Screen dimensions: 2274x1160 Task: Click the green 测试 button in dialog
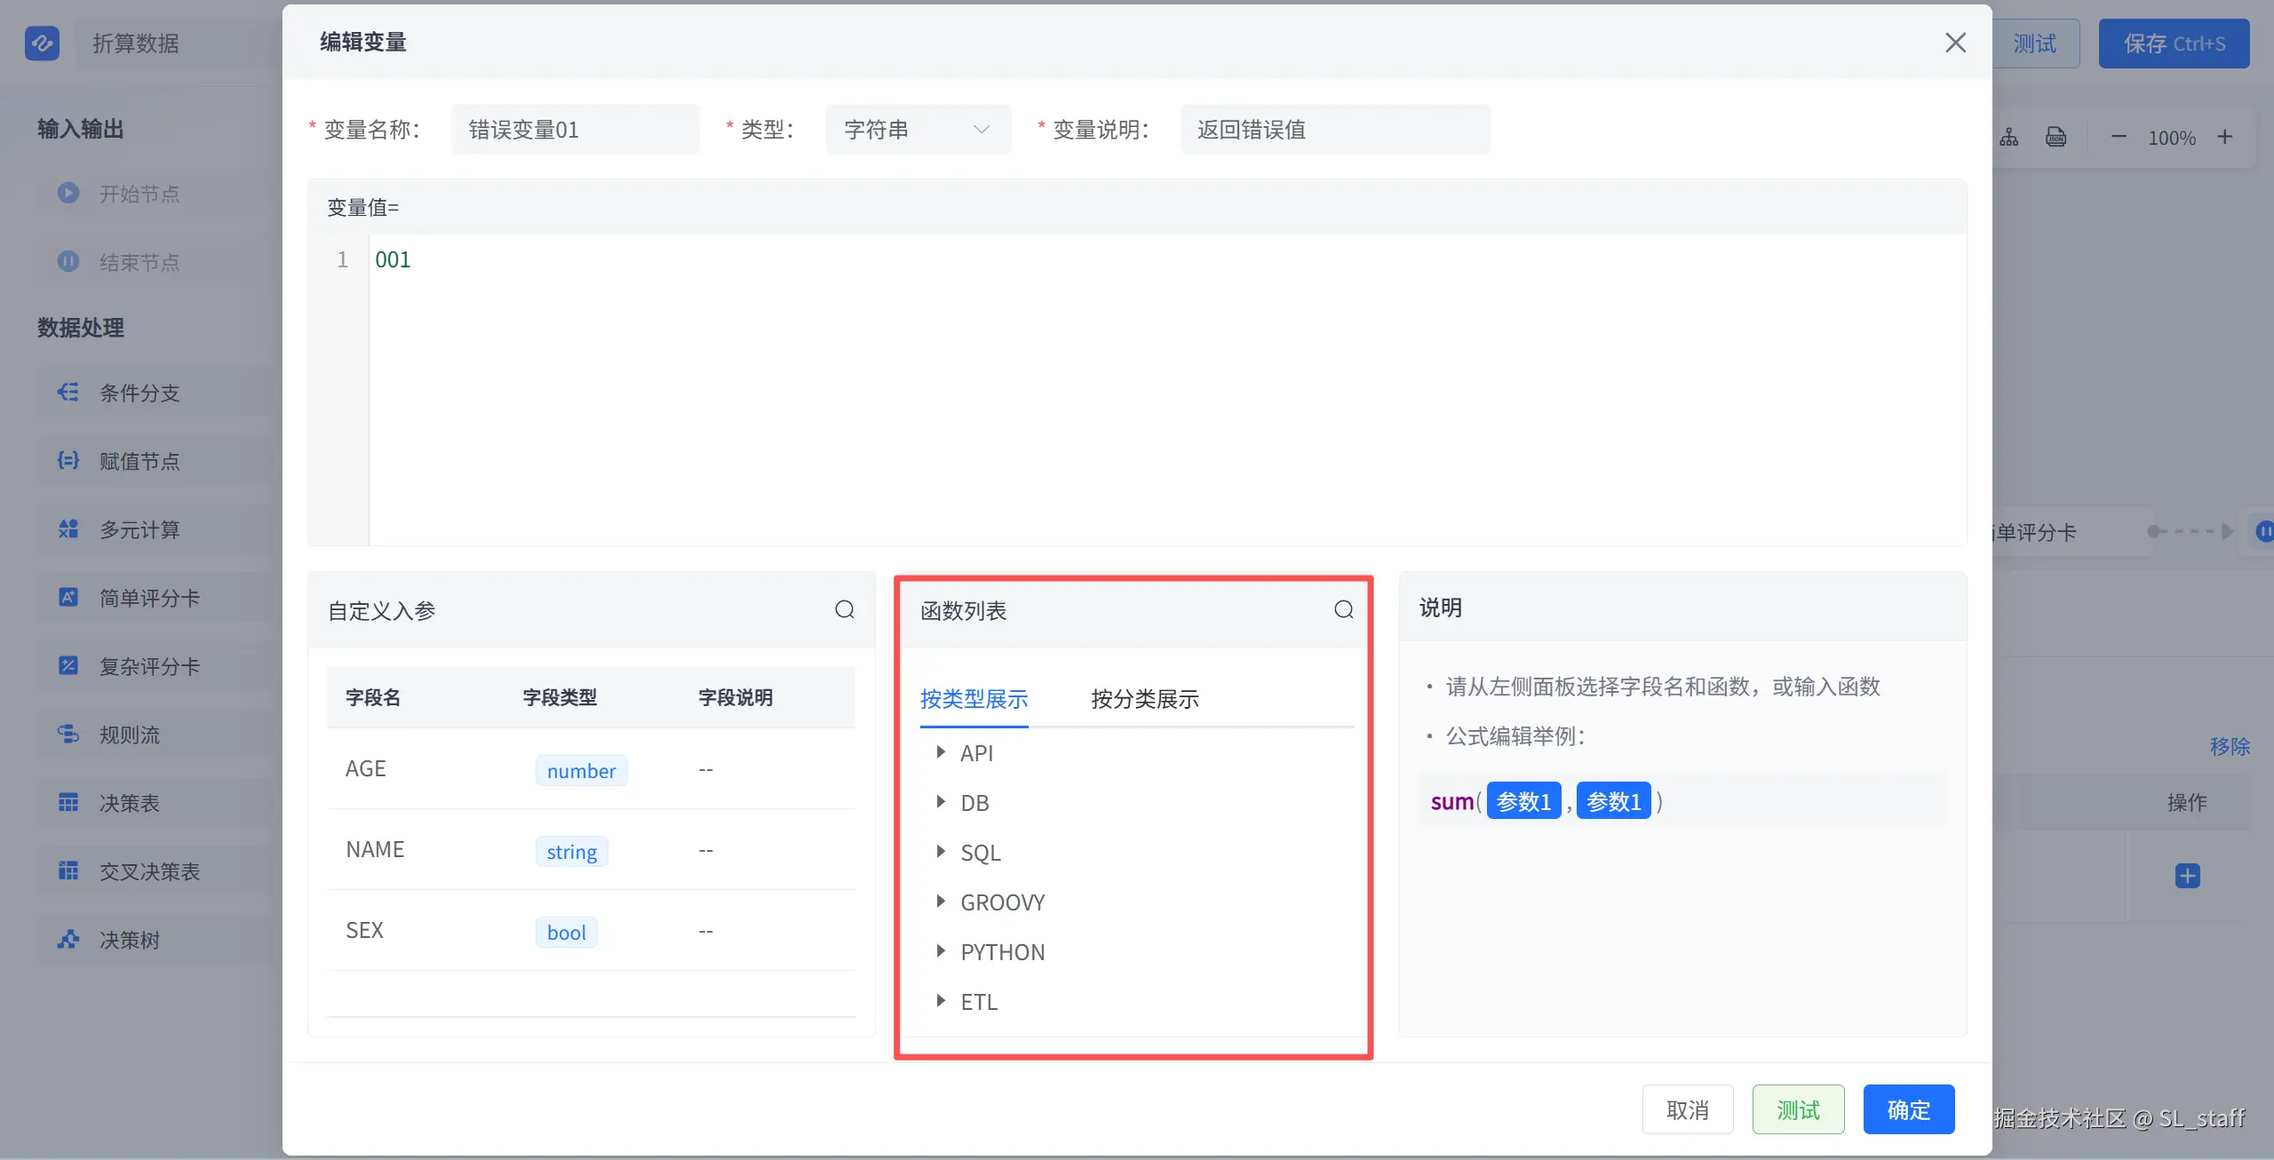pyautogui.click(x=1799, y=1109)
